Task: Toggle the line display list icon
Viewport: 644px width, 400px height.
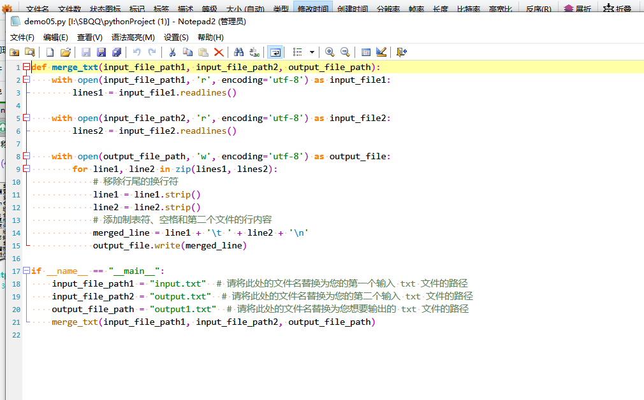Action: coord(298,52)
